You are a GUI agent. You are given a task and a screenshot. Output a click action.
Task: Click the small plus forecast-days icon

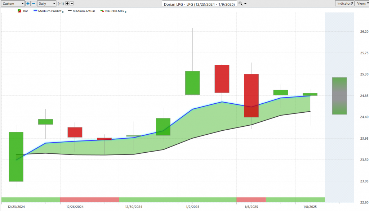(67, 4)
